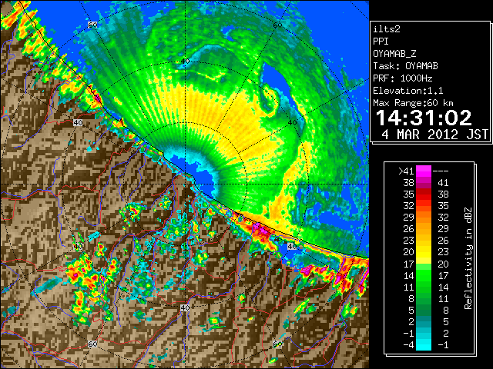Screen dimensions: 493x369
Task: Click the '>41' legend label
Action: pyautogui.click(x=406, y=171)
